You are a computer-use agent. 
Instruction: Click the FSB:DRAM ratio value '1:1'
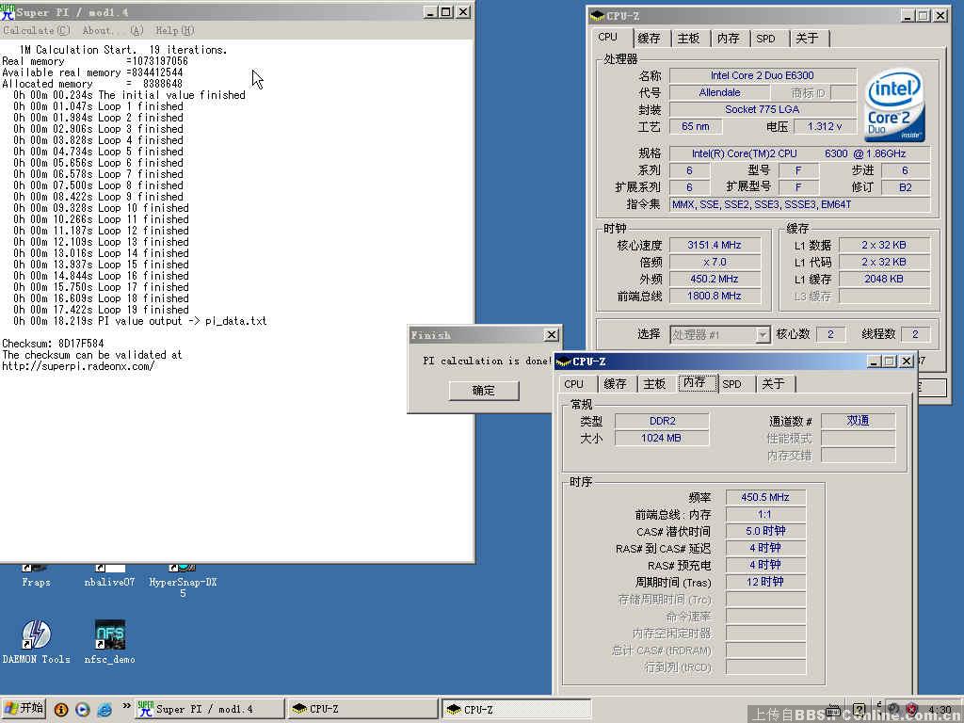pos(765,514)
